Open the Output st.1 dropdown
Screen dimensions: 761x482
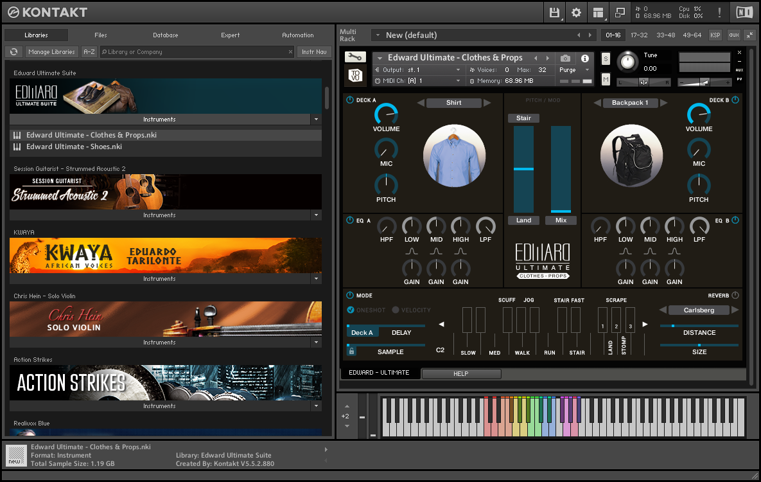click(x=458, y=70)
